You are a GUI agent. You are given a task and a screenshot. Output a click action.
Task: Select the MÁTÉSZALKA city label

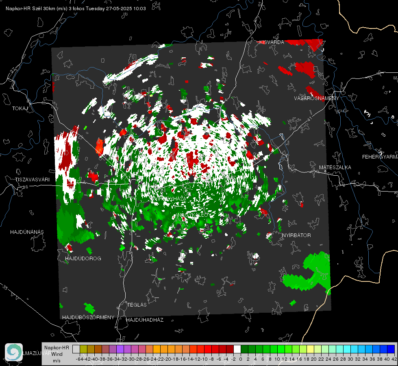point(335,168)
